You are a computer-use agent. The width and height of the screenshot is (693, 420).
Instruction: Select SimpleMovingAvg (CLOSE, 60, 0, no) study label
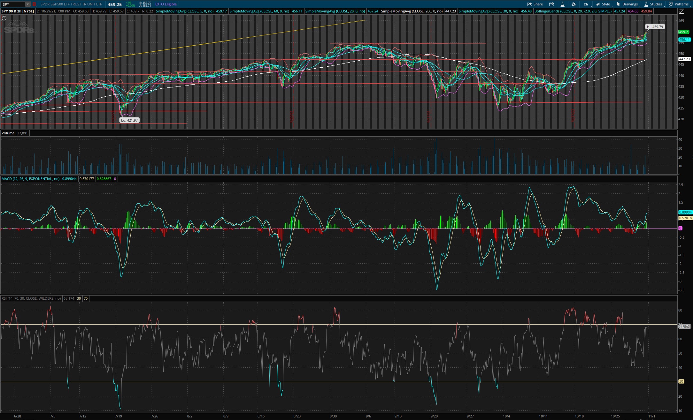pos(259,11)
